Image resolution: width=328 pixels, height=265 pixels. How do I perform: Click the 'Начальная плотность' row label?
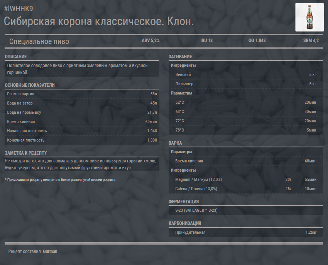pyautogui.click(x=27, y=131)
